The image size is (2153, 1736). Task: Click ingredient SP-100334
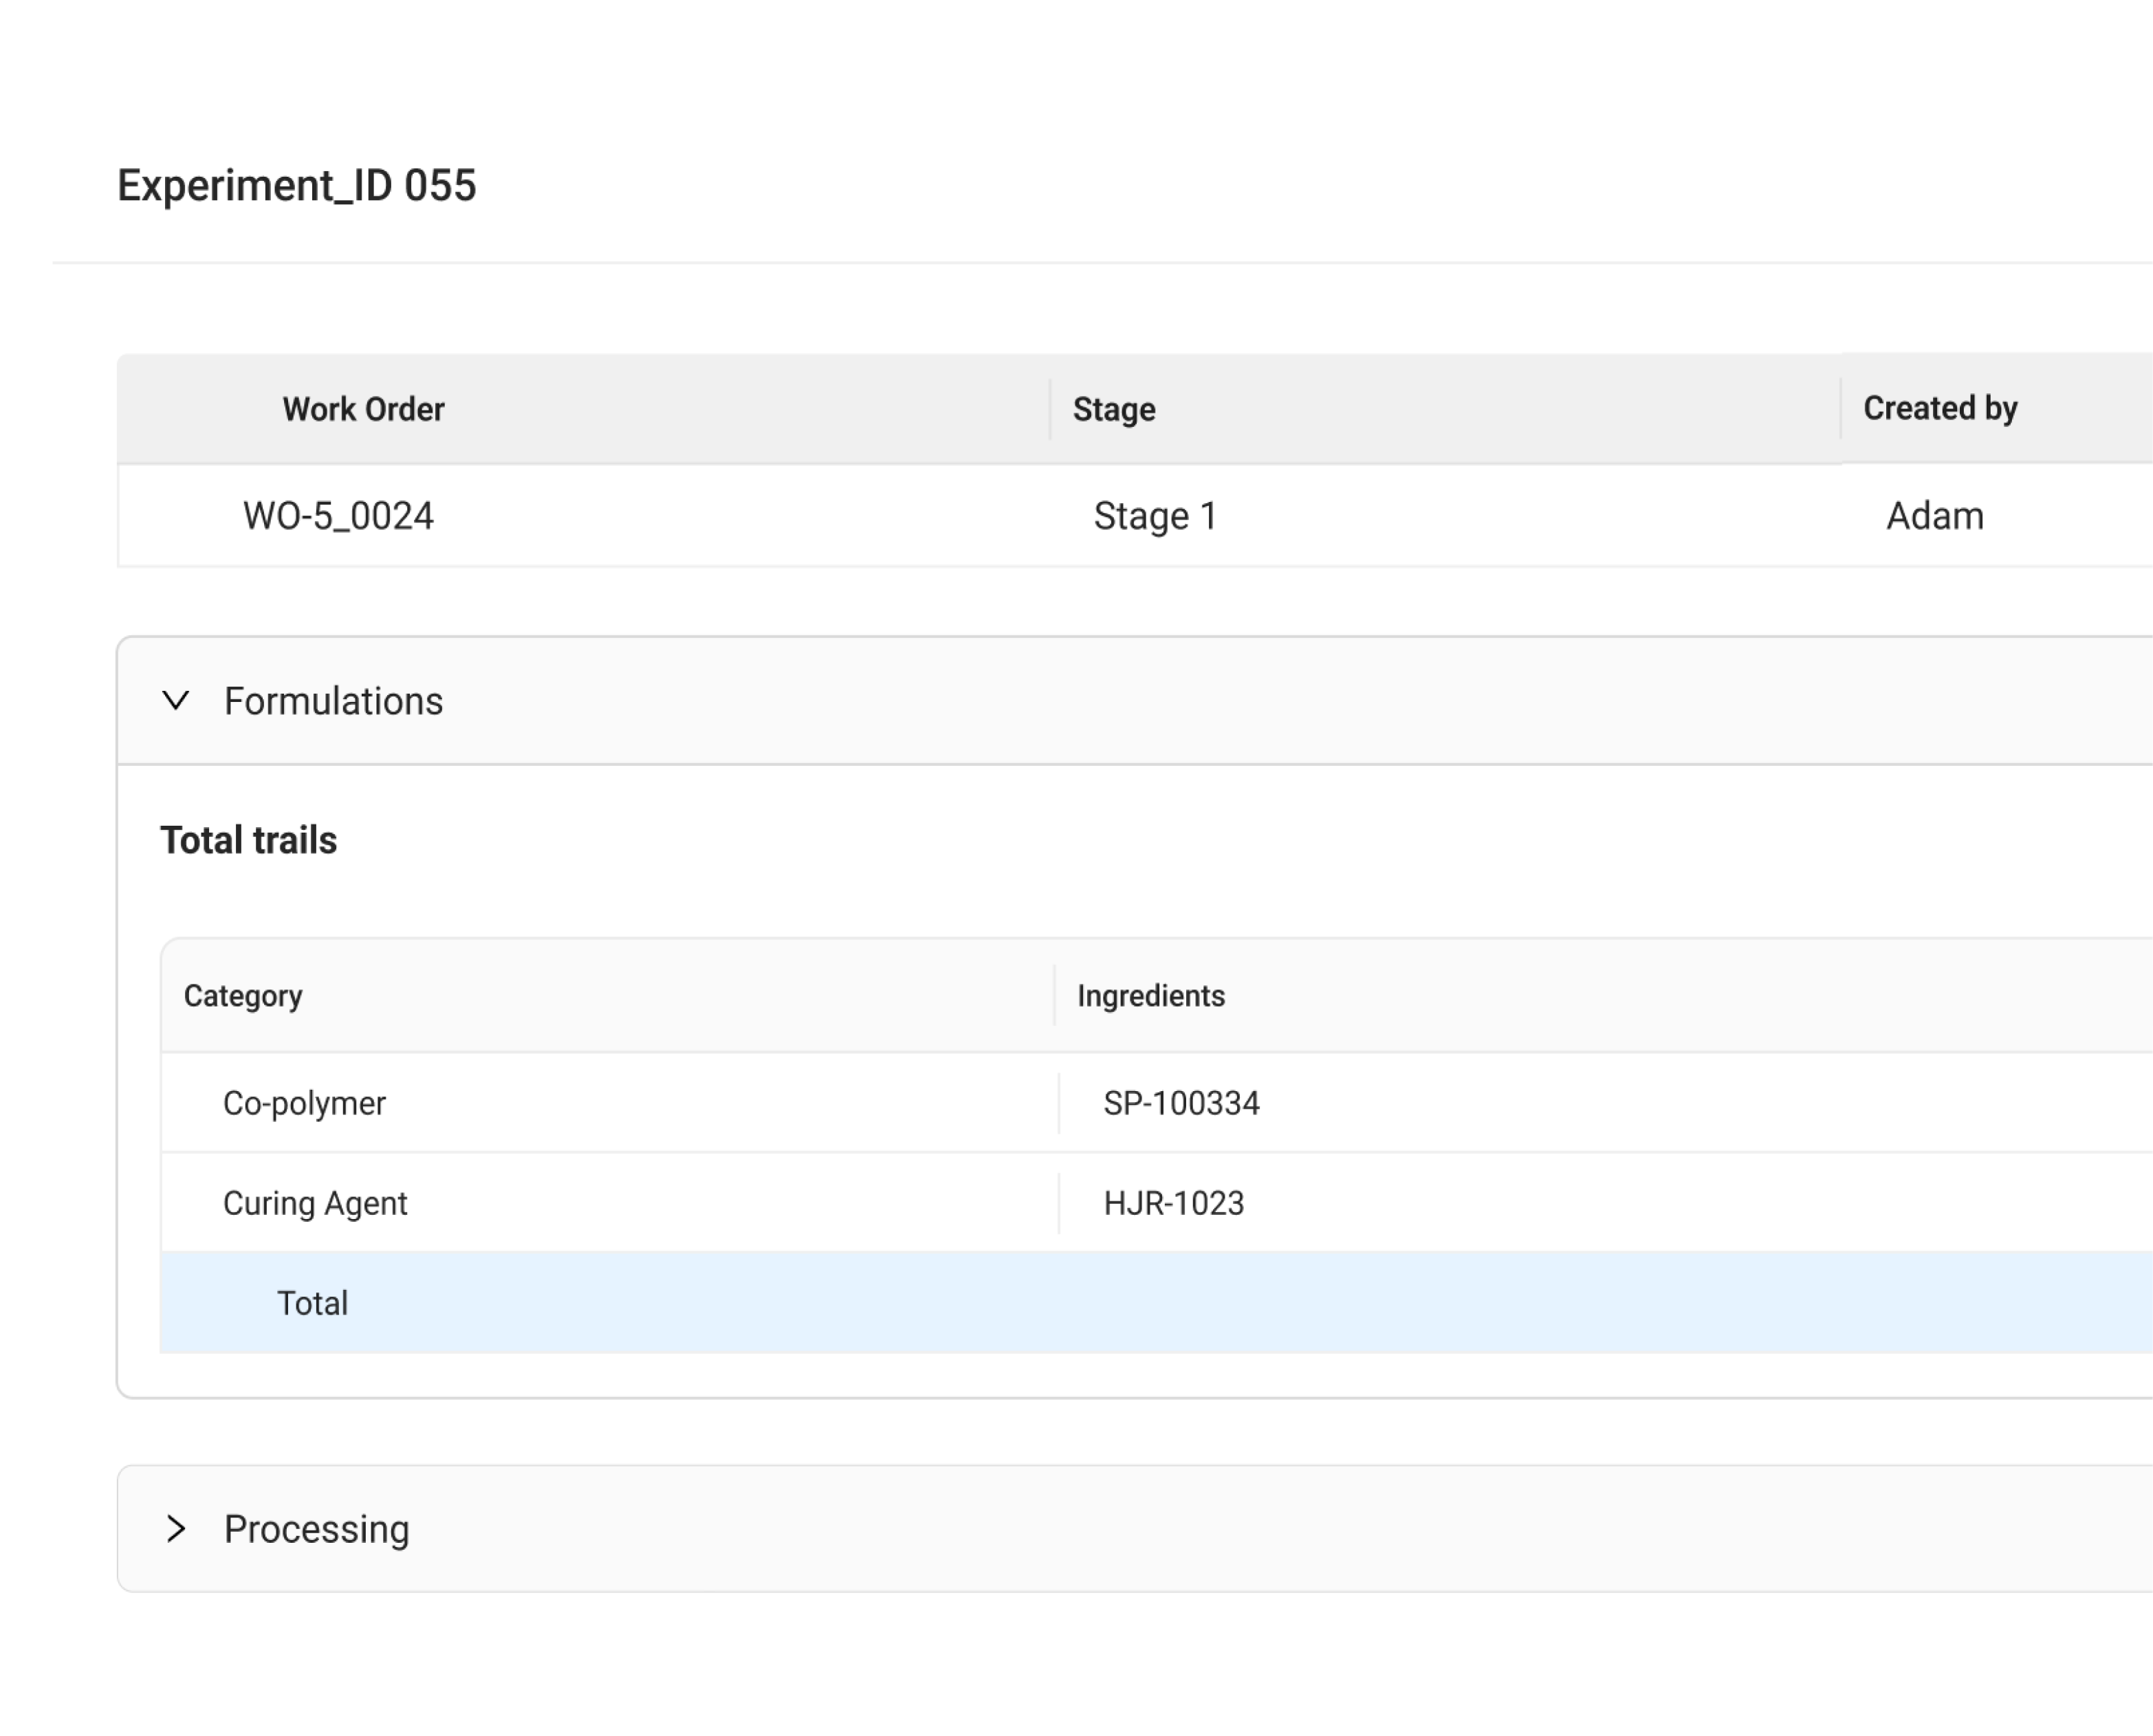1181,1103
